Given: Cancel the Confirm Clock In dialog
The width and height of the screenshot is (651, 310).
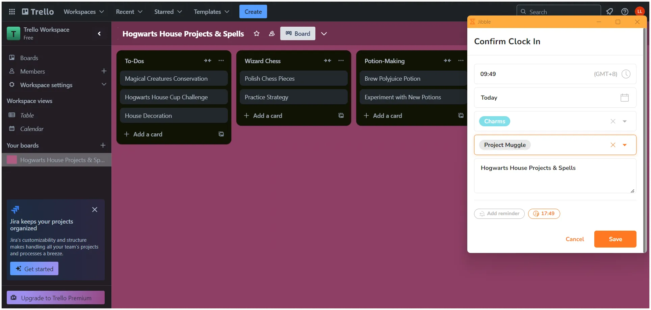Looking at the screenshot, I should click(574, 239).
